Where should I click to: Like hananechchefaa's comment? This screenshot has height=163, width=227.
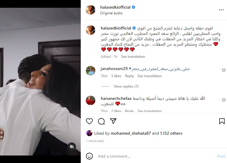coord(224,100)
